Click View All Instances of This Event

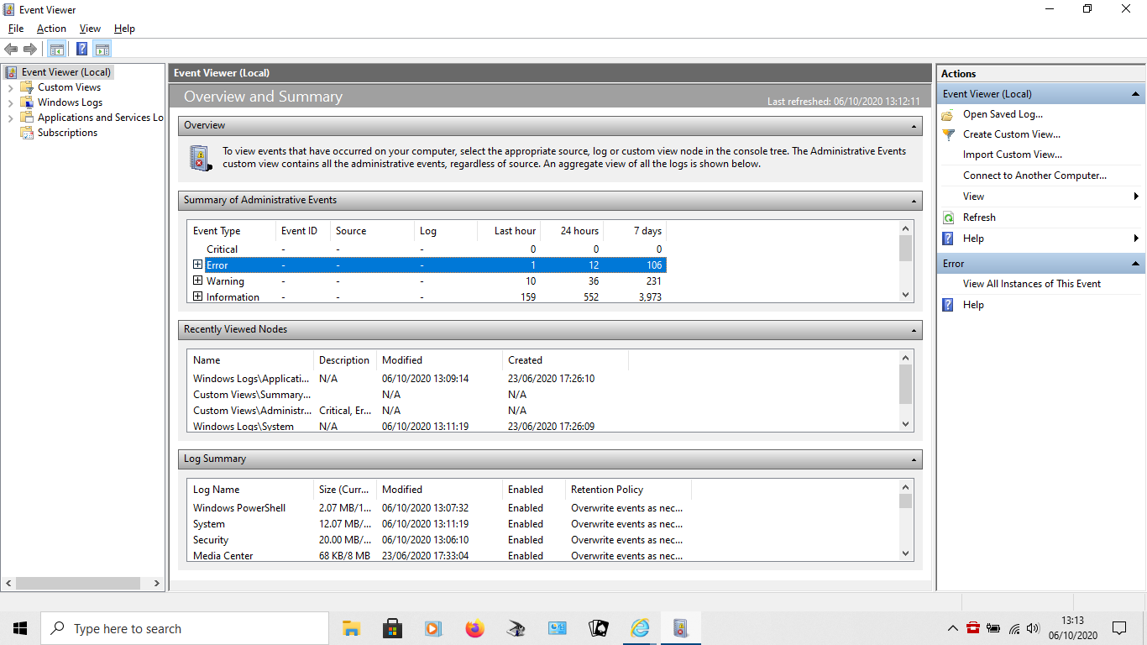pos(1031,284)
